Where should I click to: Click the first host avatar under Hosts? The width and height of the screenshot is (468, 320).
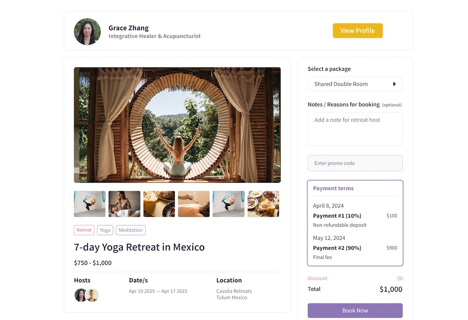[x=80, y=295]
